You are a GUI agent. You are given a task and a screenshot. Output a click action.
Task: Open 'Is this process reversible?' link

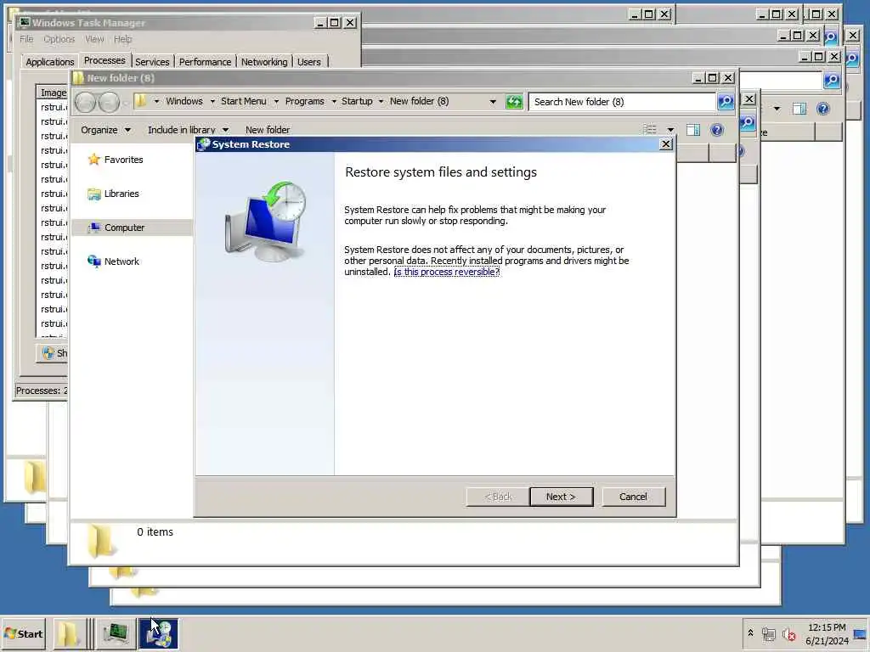(x=447, y=272)
